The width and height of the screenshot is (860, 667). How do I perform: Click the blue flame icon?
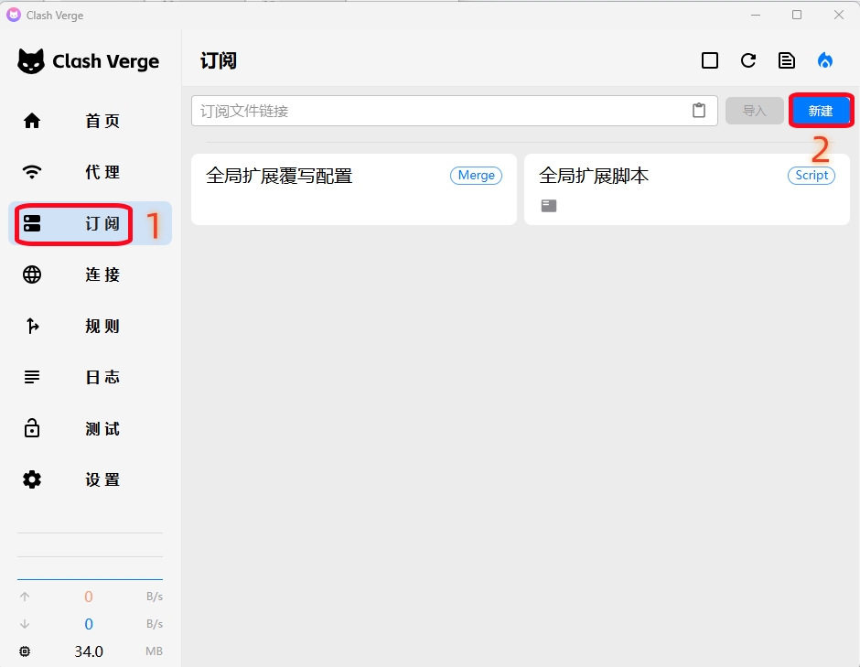(x=825, y=60)
